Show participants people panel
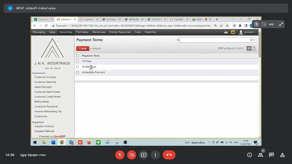Viewport: 292px width, 164px height. (260, 155)
